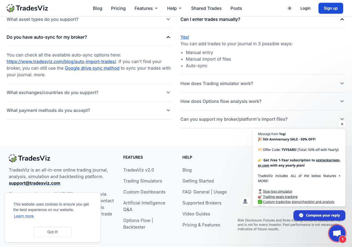Open the Pricing menu item

click(x=118, y=8)
